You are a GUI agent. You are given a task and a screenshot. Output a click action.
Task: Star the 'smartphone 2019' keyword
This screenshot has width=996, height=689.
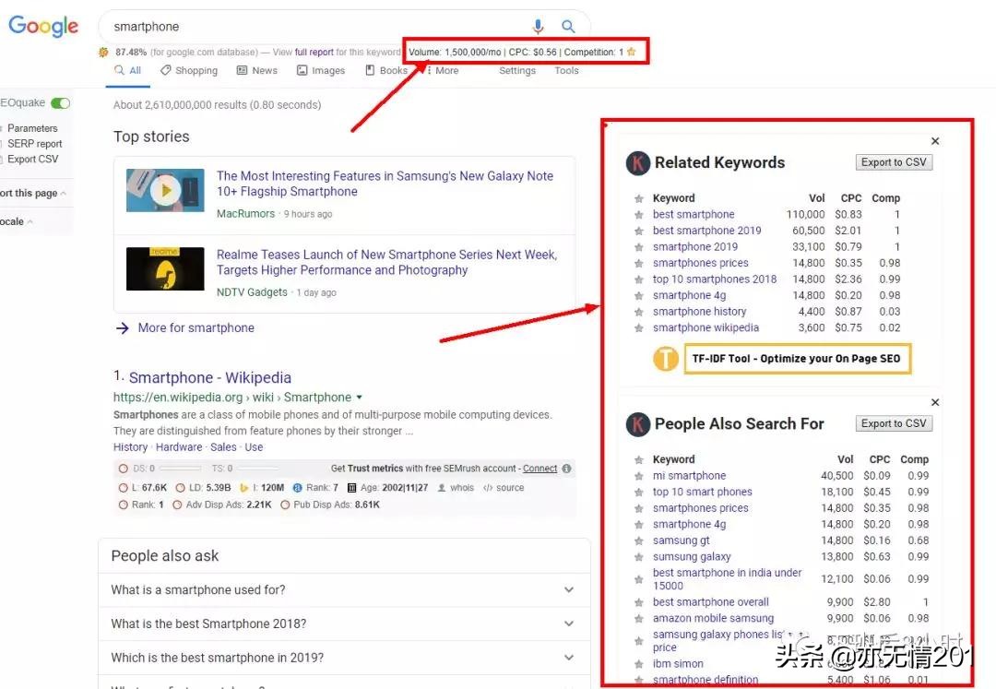pyautogui.click(x=639, y=247)
